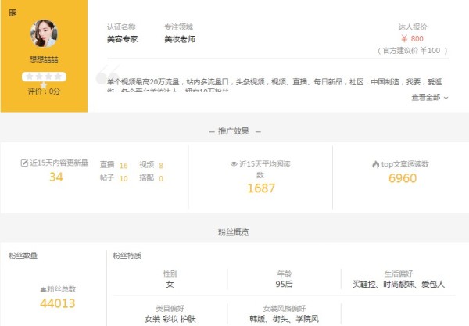The height and width of the screenshot is (326, 469).
Task: Click the '认证名称' label
Action: [x=121, y=27]
